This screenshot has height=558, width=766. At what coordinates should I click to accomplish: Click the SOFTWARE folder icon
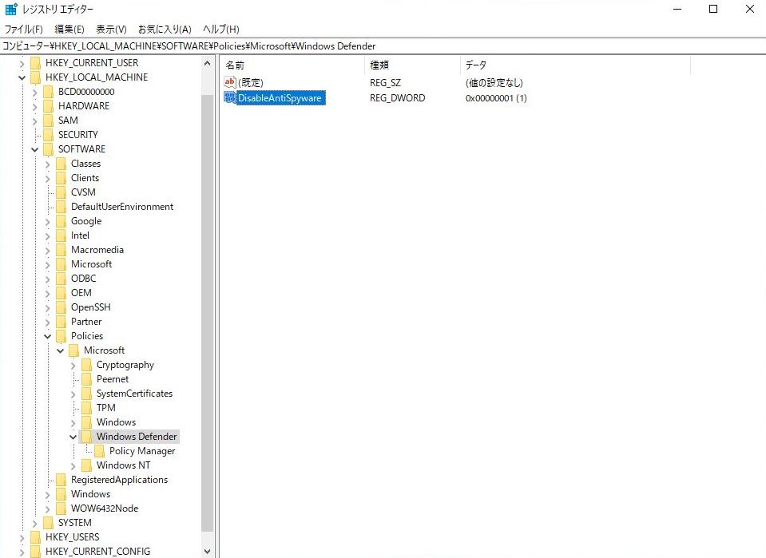point(49,149)
